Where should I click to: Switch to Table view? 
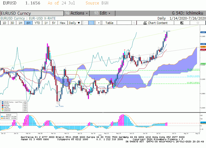pyautogui.click(x=109, y=23)
